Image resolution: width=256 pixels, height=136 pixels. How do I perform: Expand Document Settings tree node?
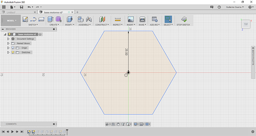[x=8, y=39]
